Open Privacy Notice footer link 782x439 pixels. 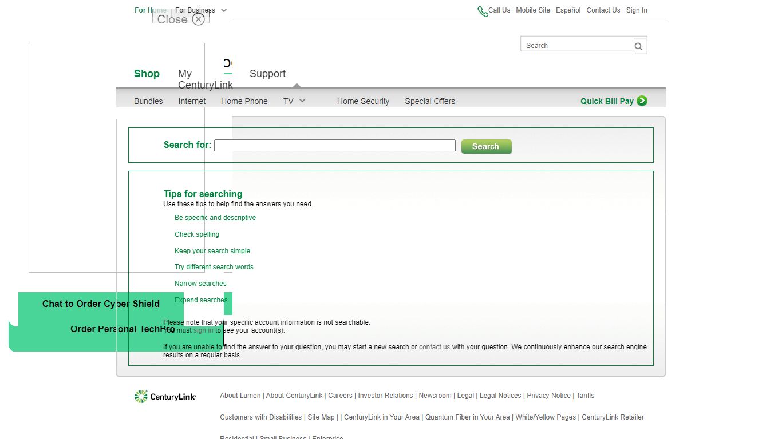coord(548,396)
